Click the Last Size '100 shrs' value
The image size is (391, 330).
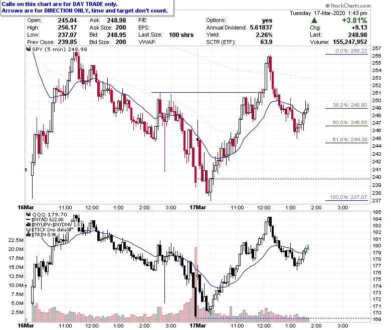[181, 35]
